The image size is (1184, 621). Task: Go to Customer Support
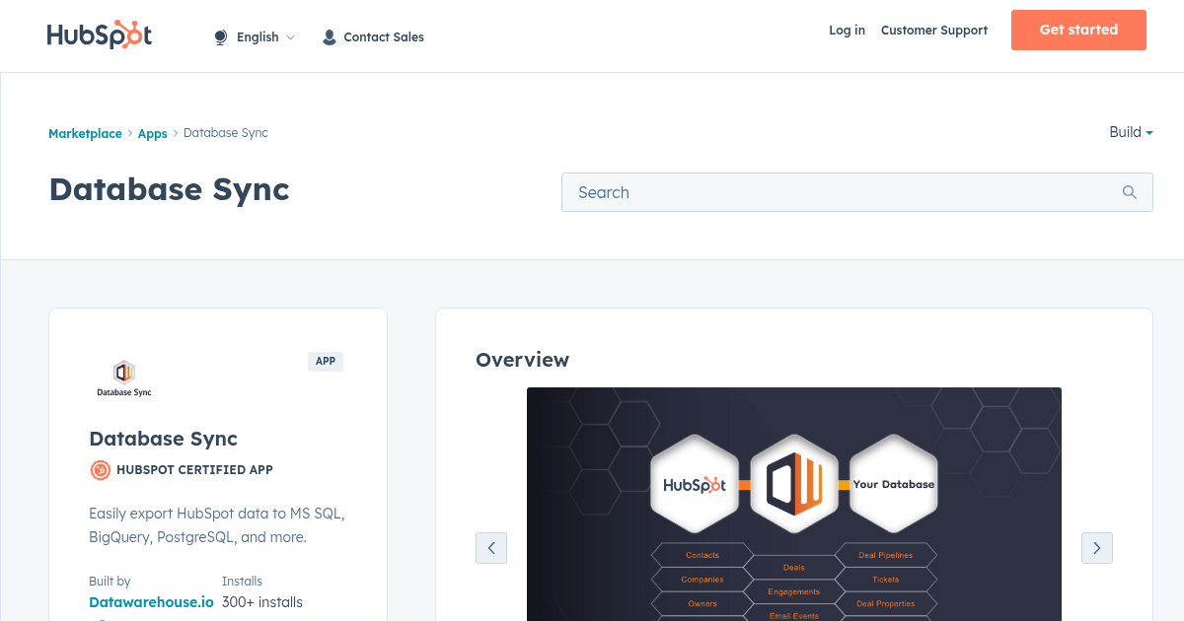point(933,31)
